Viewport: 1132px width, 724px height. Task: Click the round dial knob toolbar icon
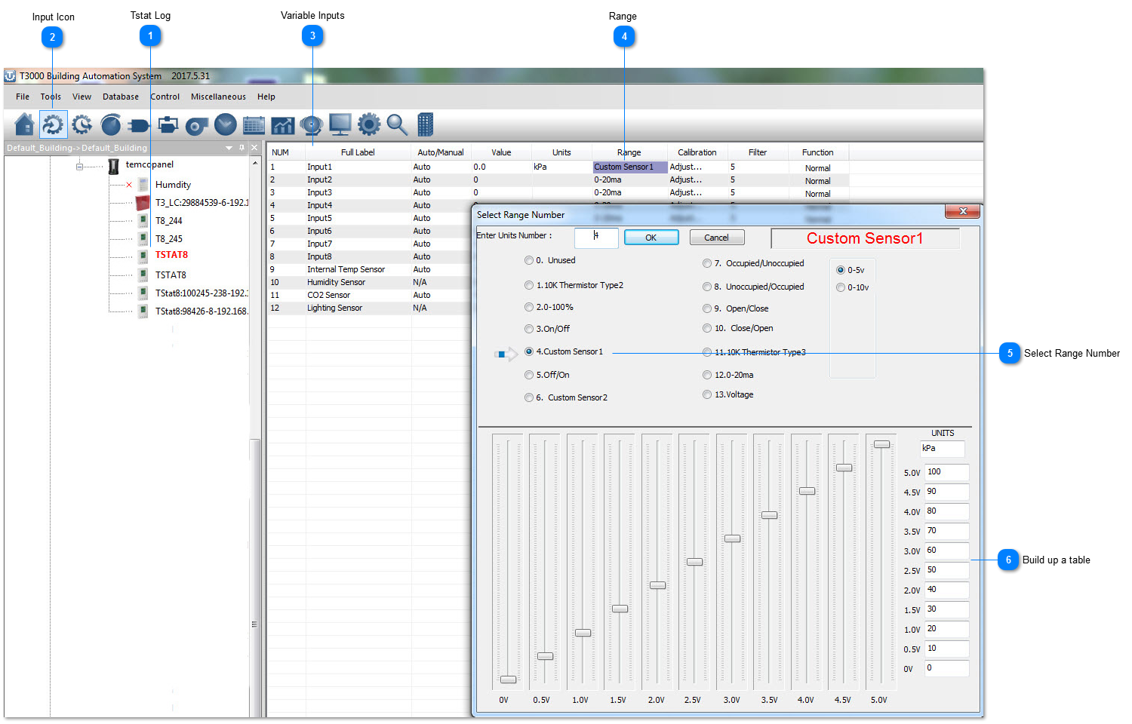[111, 124]
